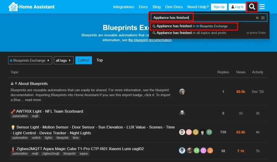Image resolution: width=277 pixels, height=162 pixels.
Task: Expand the all tags dropdown
Action: click(63, 60)
